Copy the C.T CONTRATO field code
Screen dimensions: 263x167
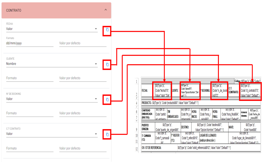click(x=107, y=134)
